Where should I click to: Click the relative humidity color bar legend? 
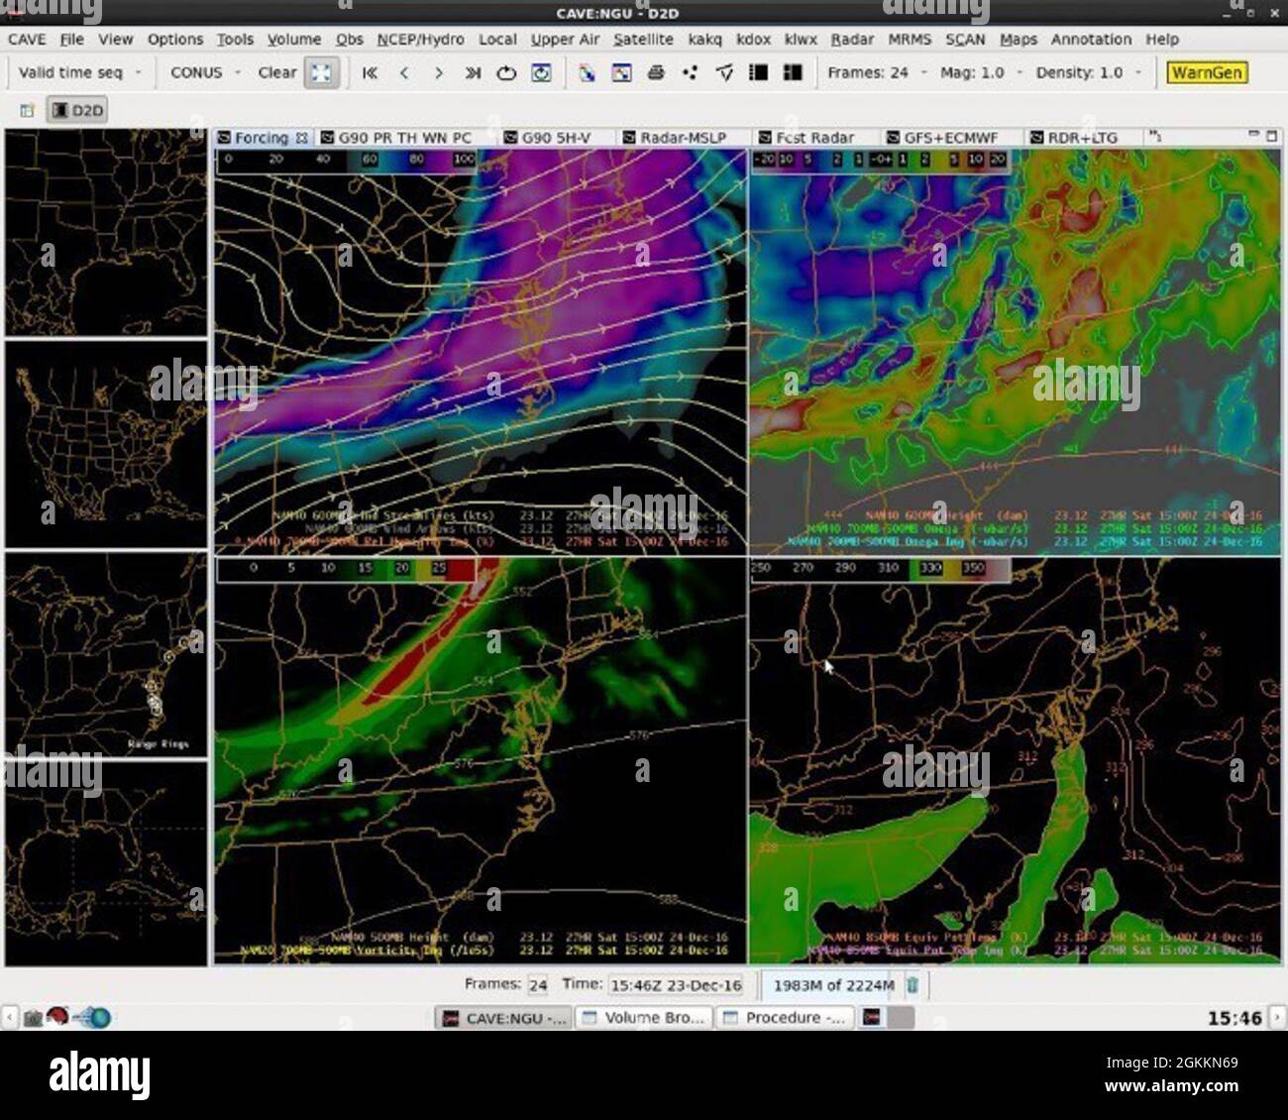coord(347,160)
